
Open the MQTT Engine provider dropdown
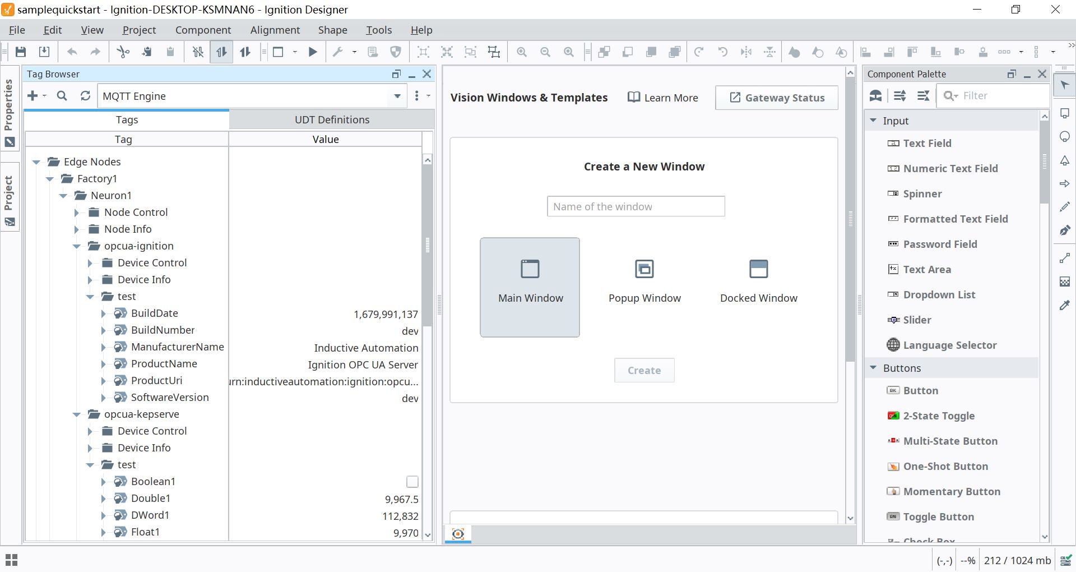click(397, 96)
